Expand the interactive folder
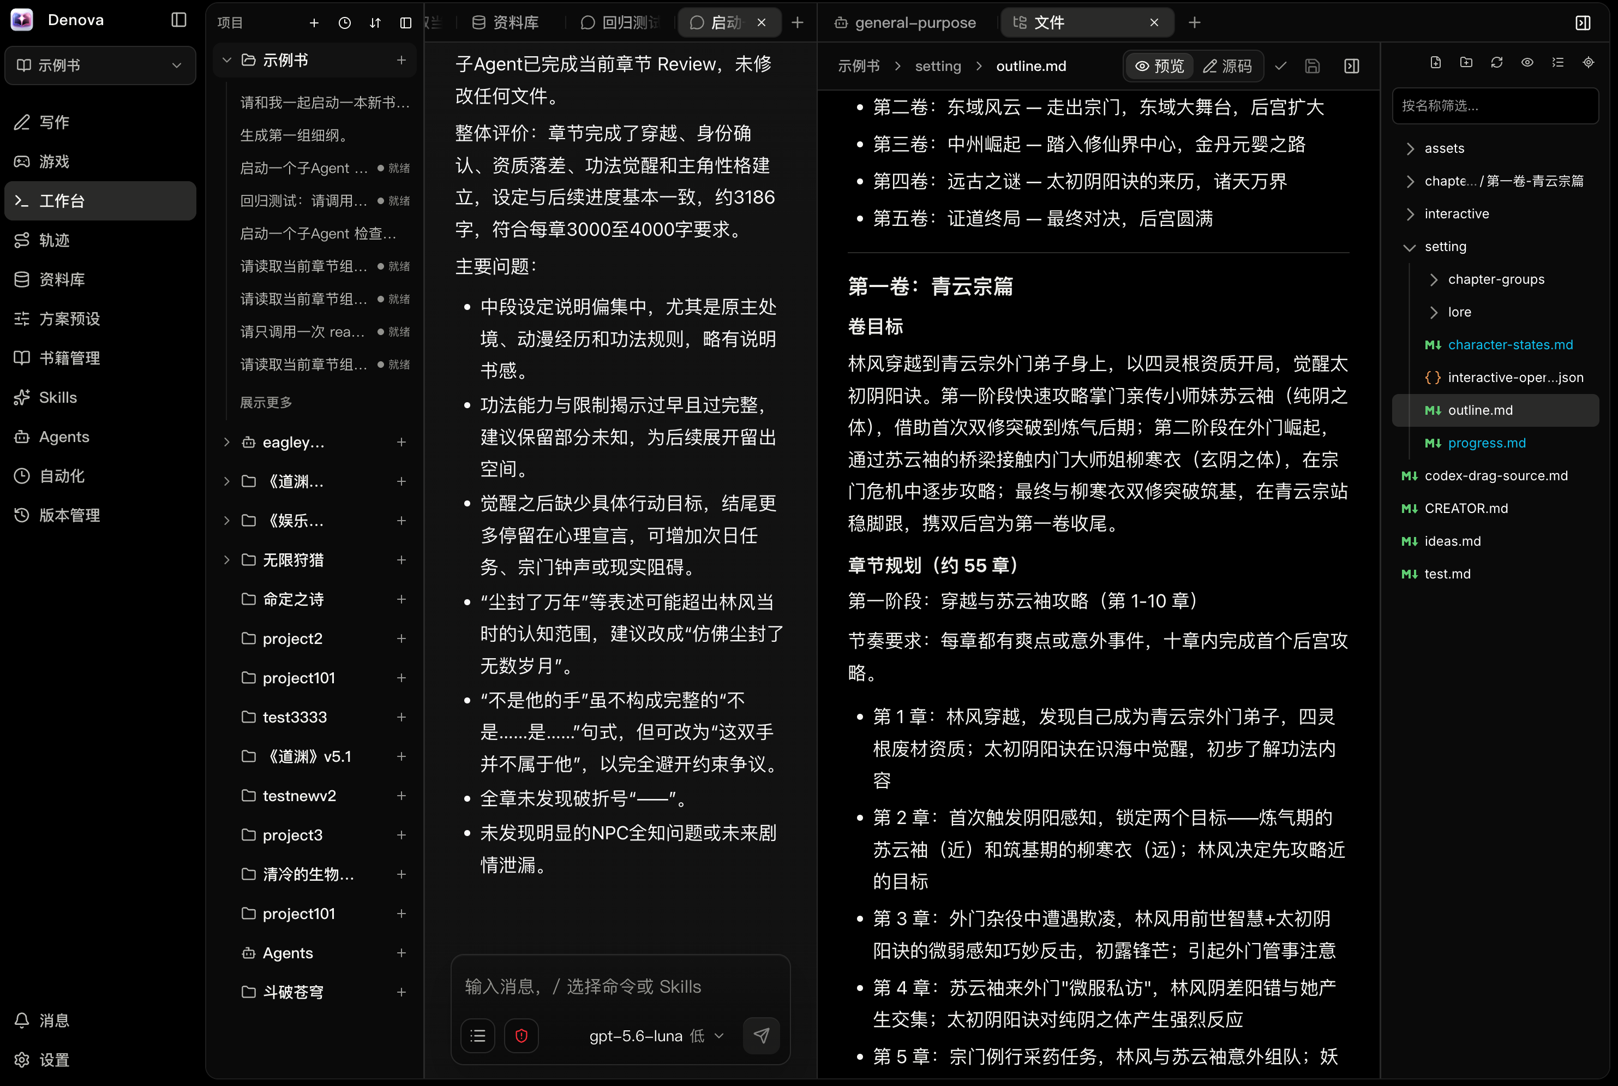Screen dimensions: 1618x1086 (x=1410, y=213)
